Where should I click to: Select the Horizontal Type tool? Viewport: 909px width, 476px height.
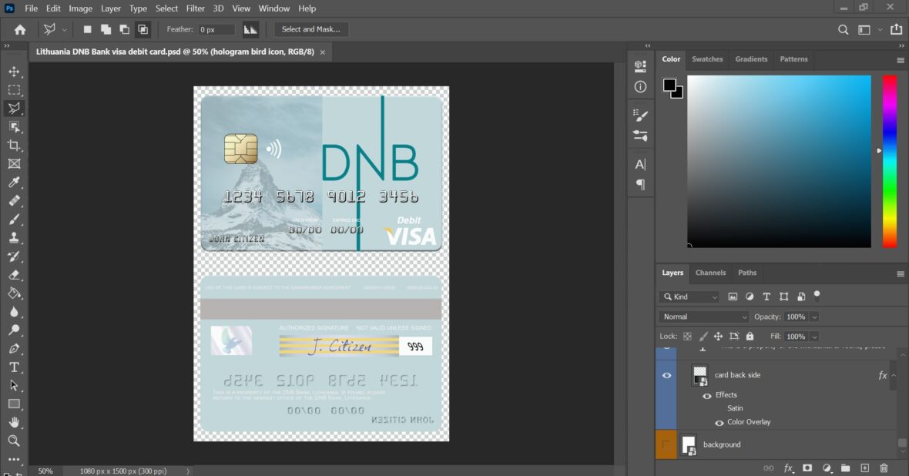tap(14, 367)
